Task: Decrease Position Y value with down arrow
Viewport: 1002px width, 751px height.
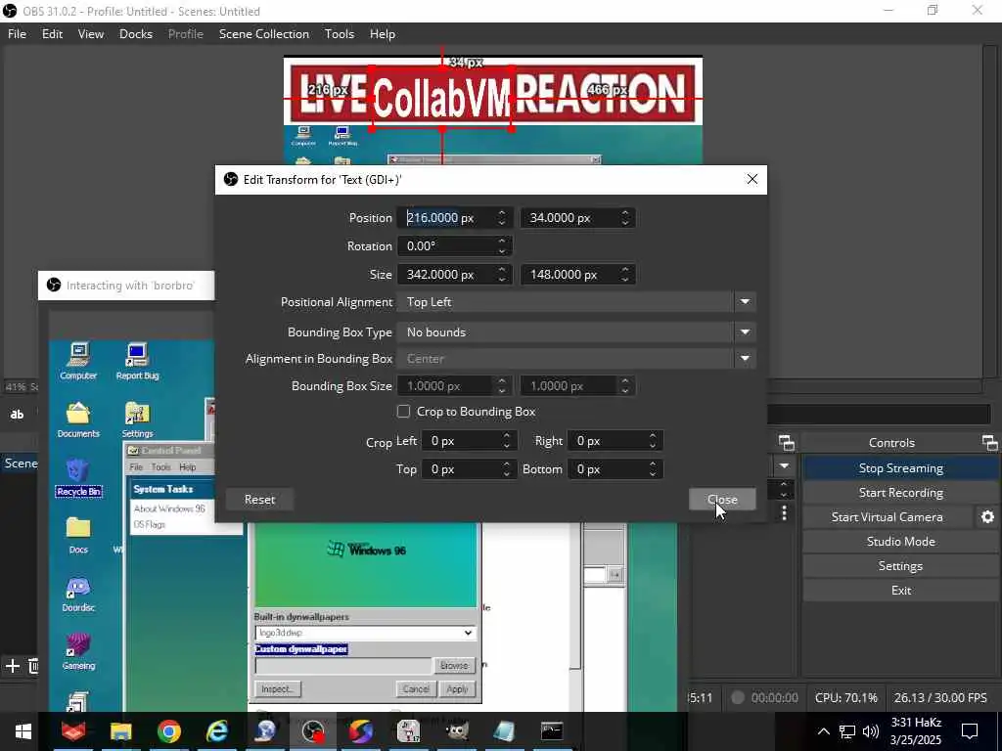Action: [x=625, y=223]
